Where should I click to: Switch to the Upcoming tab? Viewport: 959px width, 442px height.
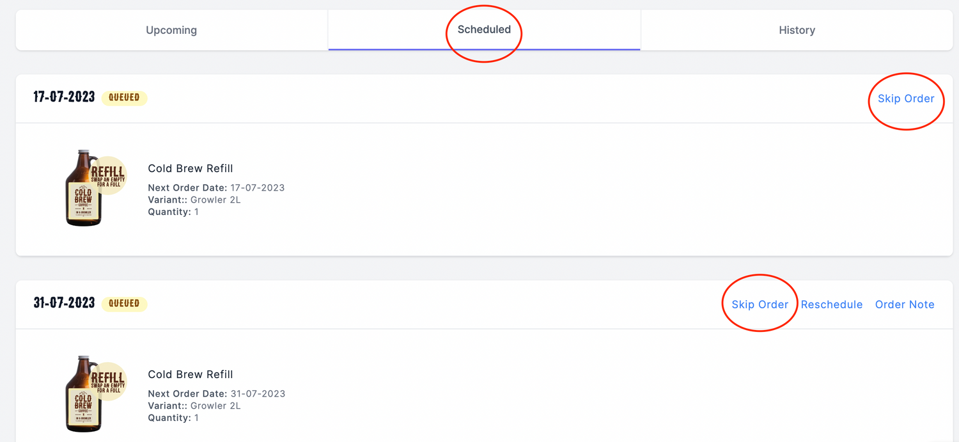pyautogui.click(x=171, y=30)
